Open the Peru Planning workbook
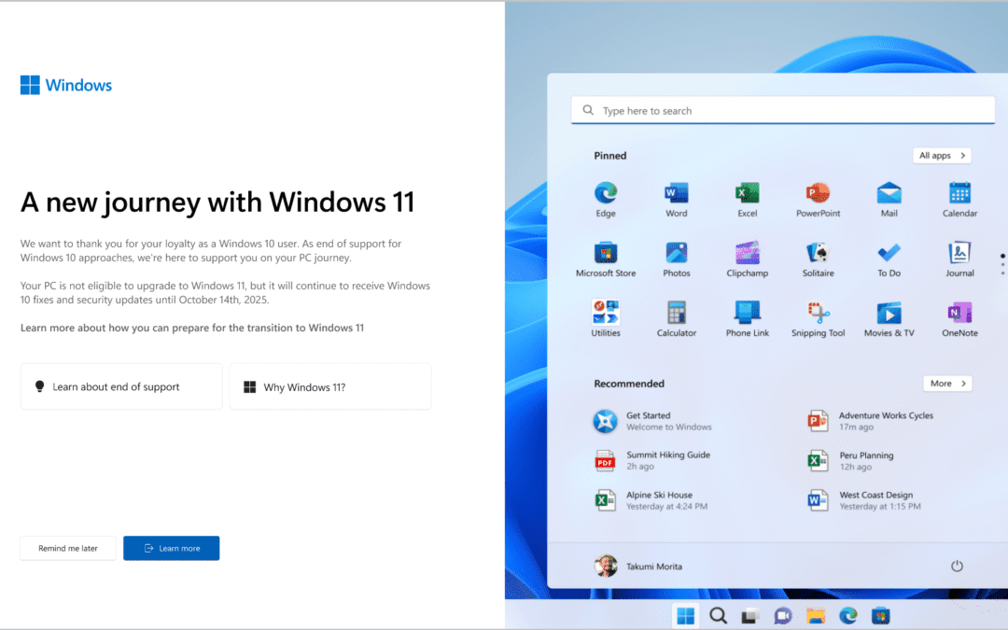This screenshot has width=1008, height=630. (x=850, y=461)
